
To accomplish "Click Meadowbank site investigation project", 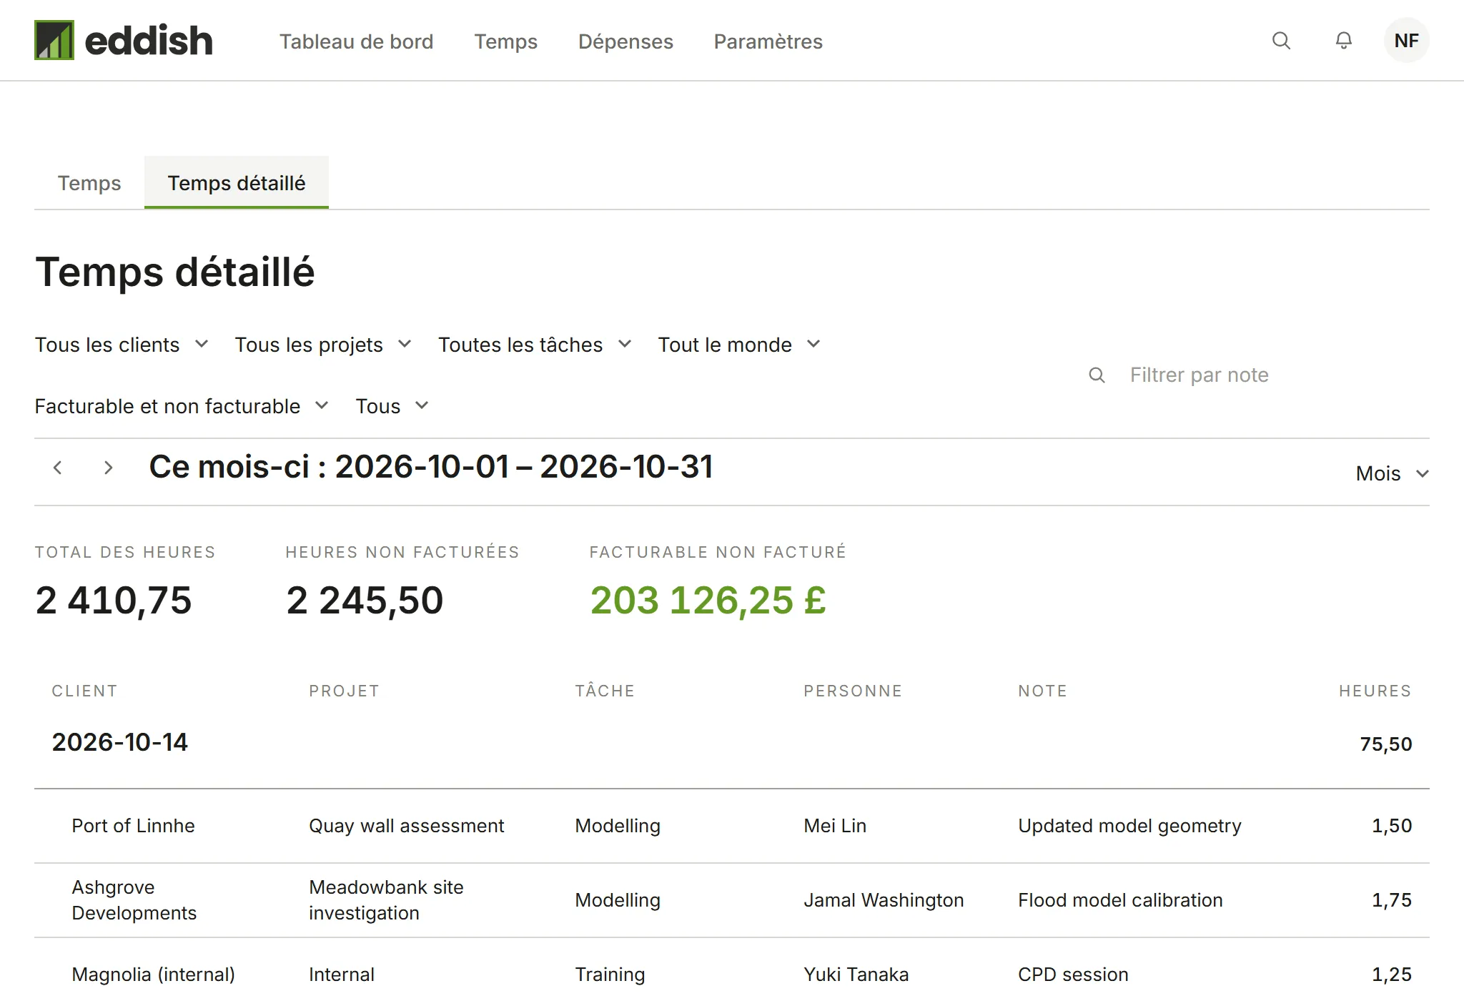I will [x=386, y=900].
